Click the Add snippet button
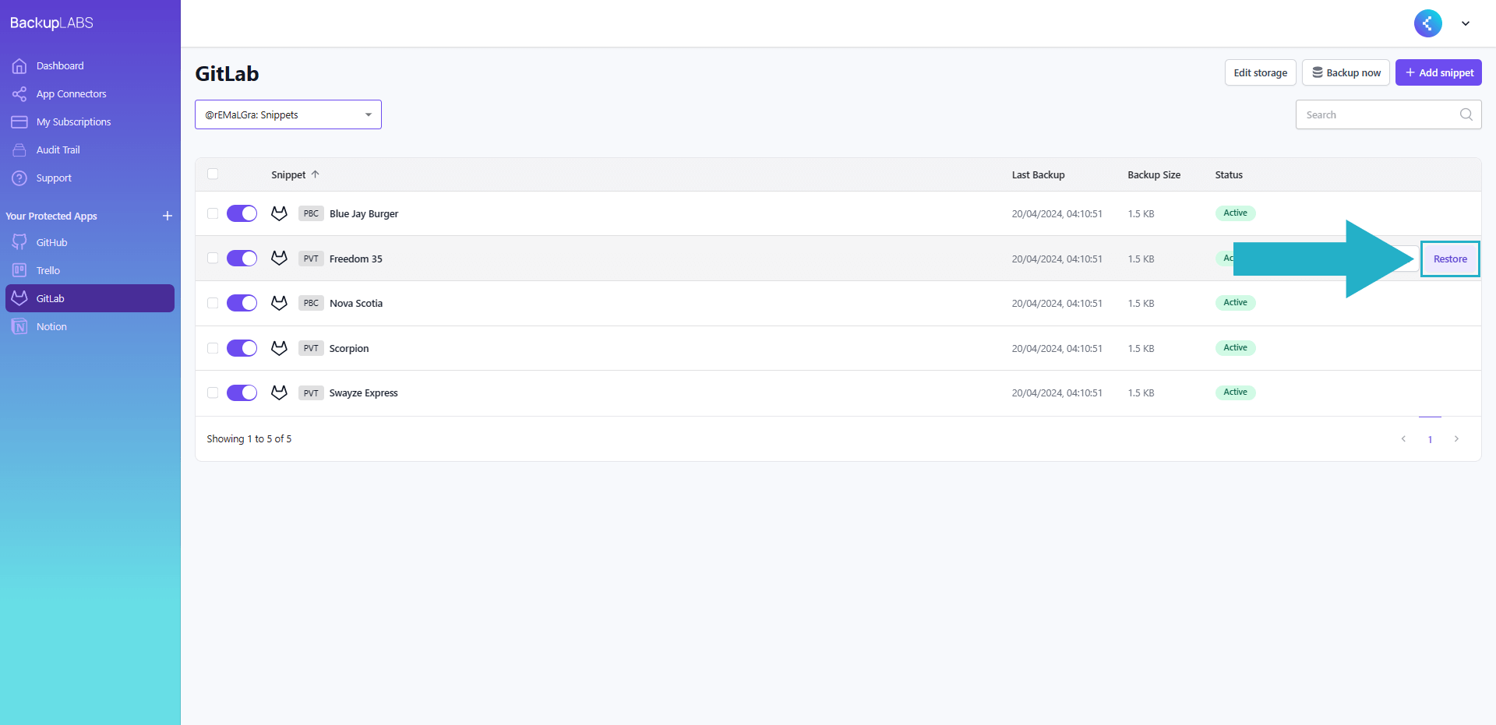The width and height of the screenshot is (1496, 725). 1438,72
